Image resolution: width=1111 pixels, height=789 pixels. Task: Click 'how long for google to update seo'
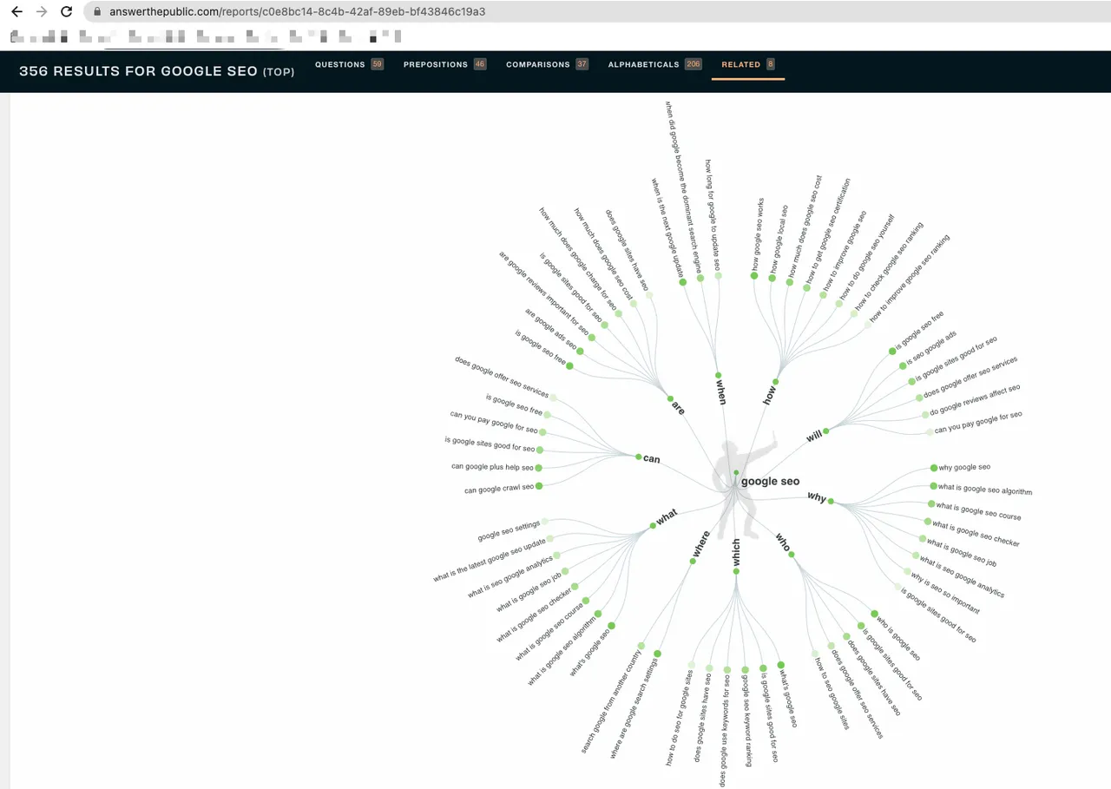tap(713, 214)
